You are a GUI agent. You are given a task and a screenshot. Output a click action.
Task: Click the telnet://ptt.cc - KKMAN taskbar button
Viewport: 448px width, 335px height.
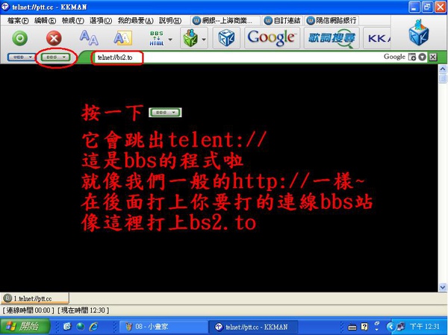(253, 327)
